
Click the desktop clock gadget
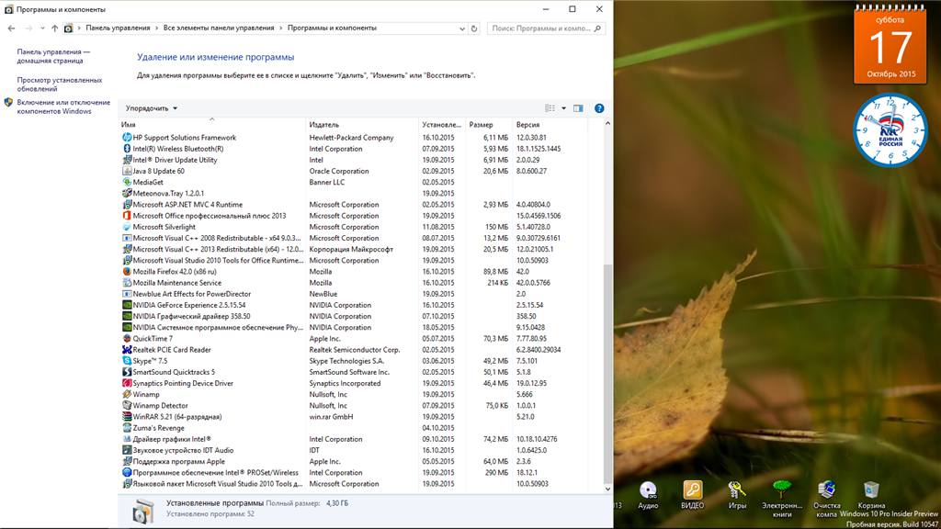tap(890, 130)
